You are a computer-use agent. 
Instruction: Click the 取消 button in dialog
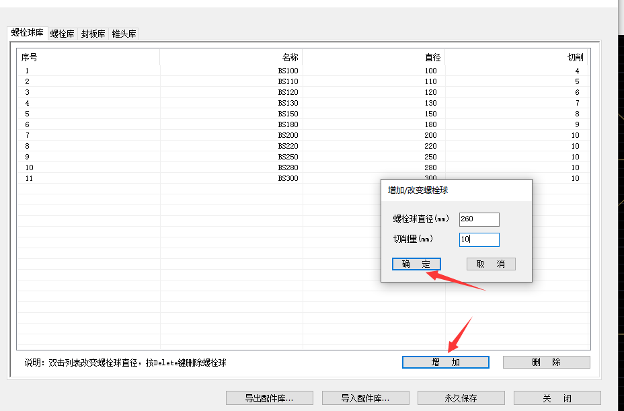[491, 264]
